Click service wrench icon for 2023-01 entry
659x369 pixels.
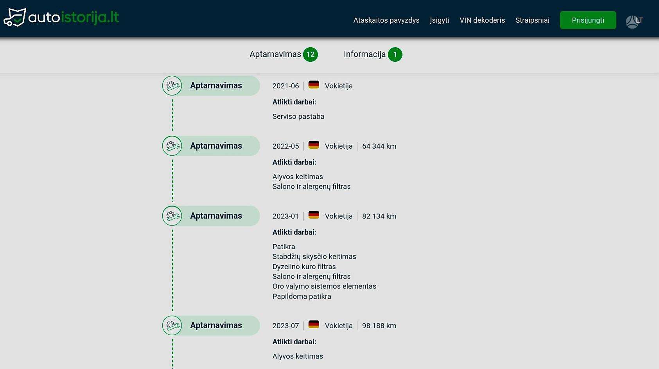(172, 216)
